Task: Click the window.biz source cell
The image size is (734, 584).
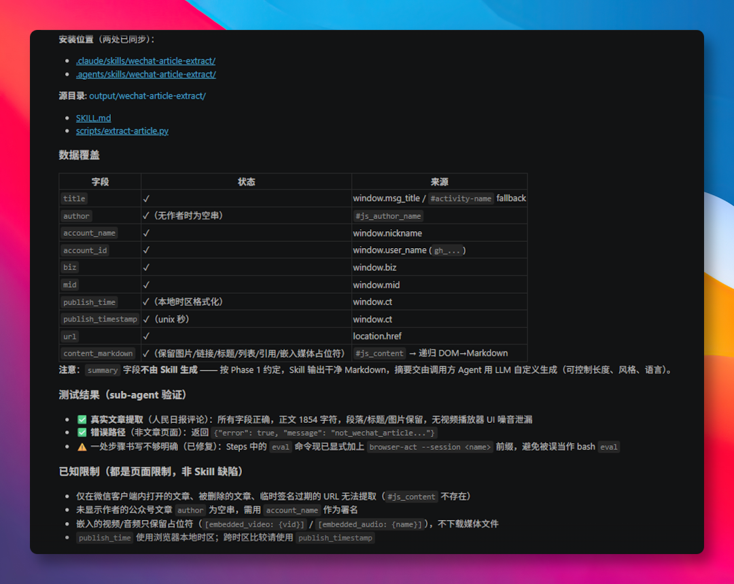Action: pyautogui.click(x=440, y=267)
